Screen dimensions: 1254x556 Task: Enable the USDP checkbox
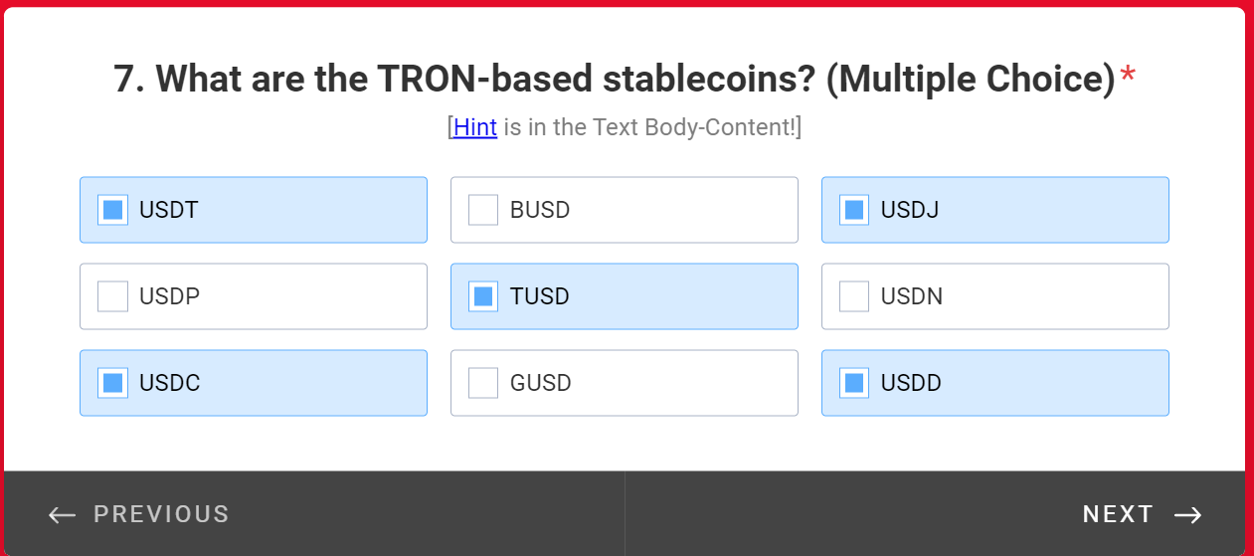tap(113, 296)
